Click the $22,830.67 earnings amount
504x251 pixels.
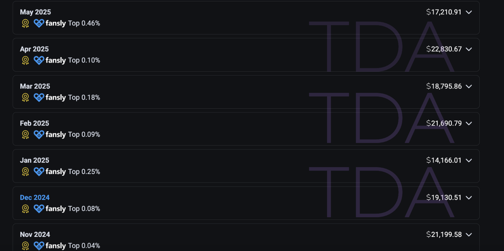pos(444,49)
